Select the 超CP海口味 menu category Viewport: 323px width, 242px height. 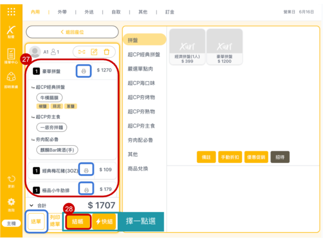pyautogui.click(x=141, y=83)
